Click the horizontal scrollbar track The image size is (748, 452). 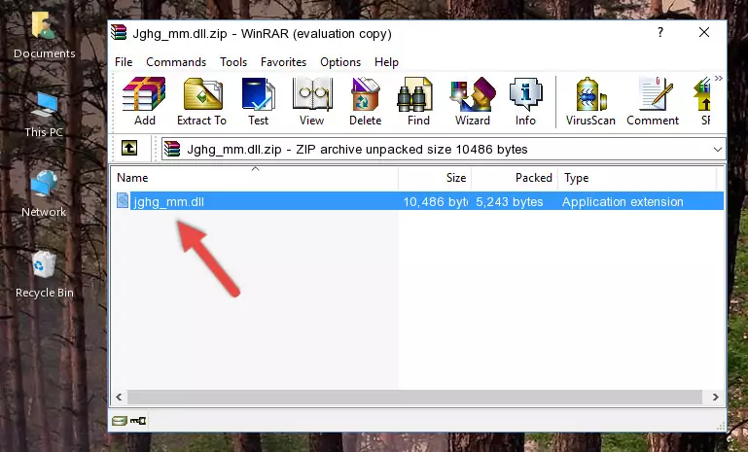414,397
